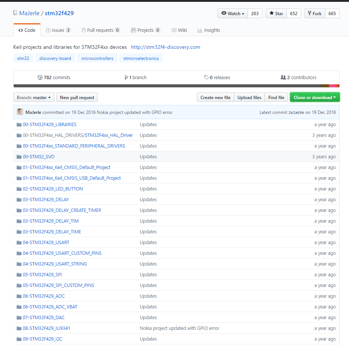Image resolution: width=349 pixels, height=345 pixels.
Task: View the 0 releases page
Action: (x=217, y=77)
